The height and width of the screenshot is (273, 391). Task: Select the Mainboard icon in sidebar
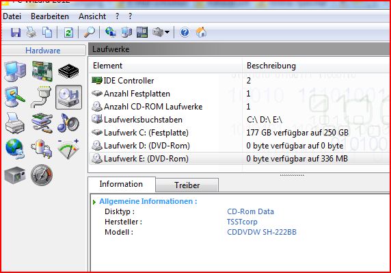pyautogui.click(x=42, y=71)
